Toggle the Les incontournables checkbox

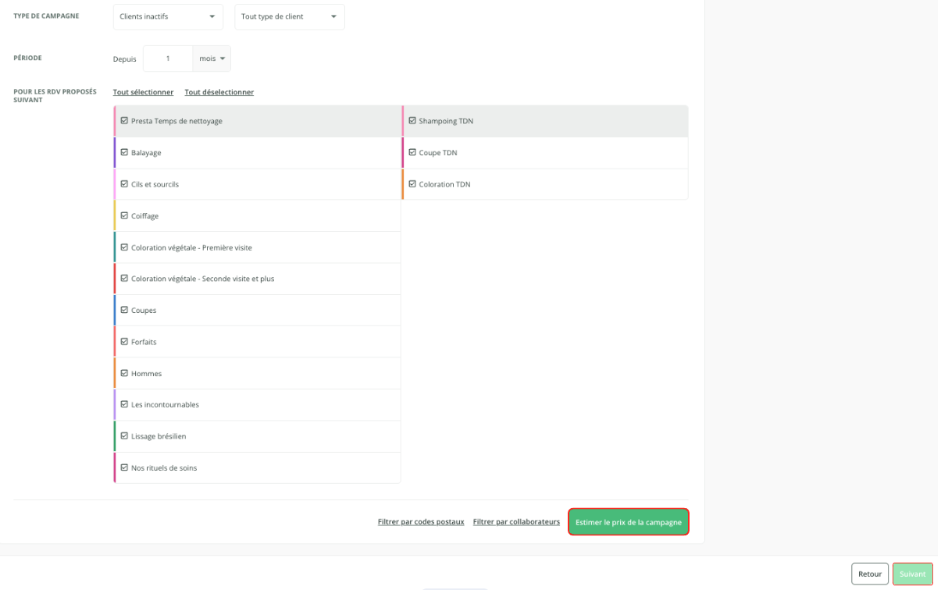click(124, 405)
